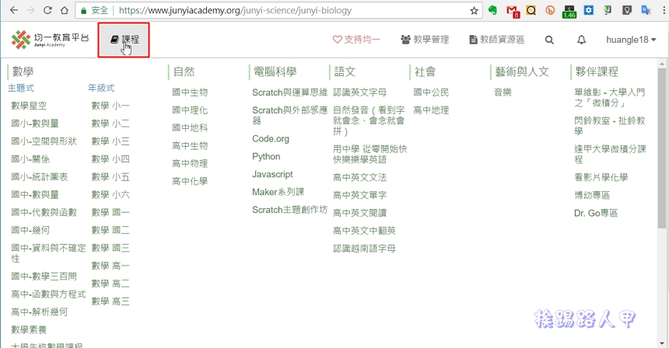
Task: Select 數學 小六 grade
Action: click(110, 195)
